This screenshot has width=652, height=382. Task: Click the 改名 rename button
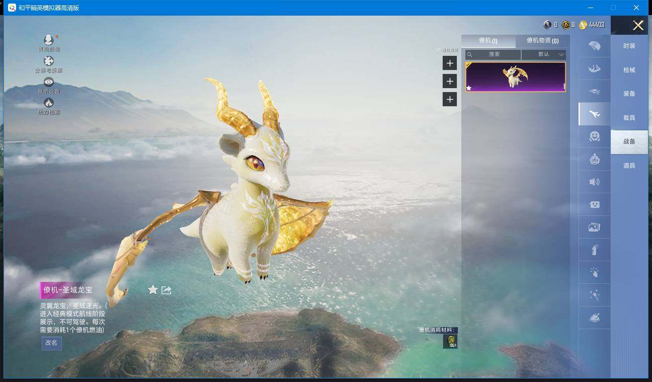coord(52,343)
